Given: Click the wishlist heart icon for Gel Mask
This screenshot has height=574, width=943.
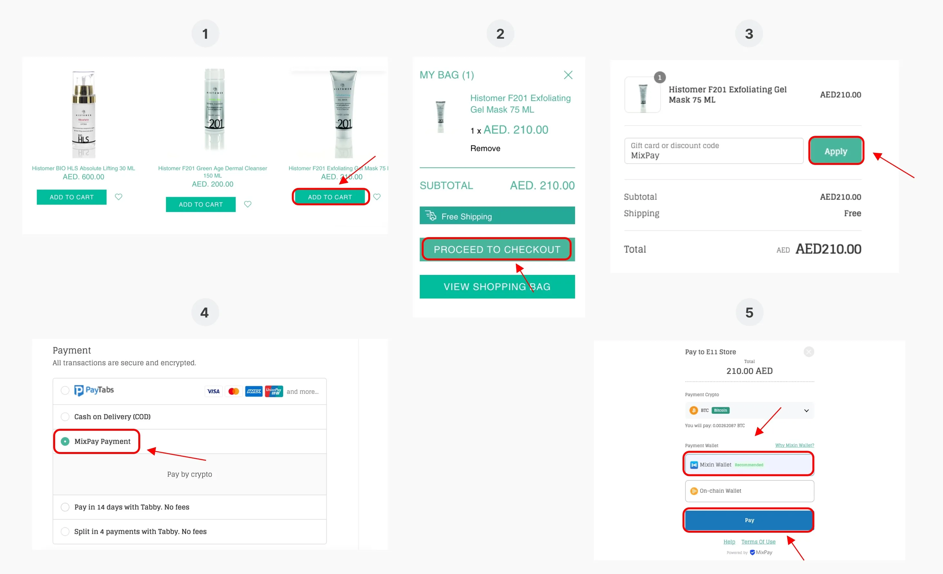Looking at the screenshot, I should pyautogui.click(x=377, y=197).
